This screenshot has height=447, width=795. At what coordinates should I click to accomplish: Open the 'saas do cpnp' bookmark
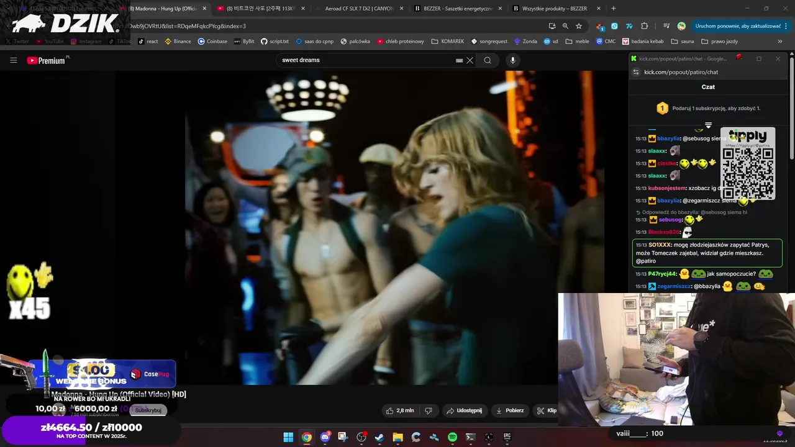(x=314, y=42)
